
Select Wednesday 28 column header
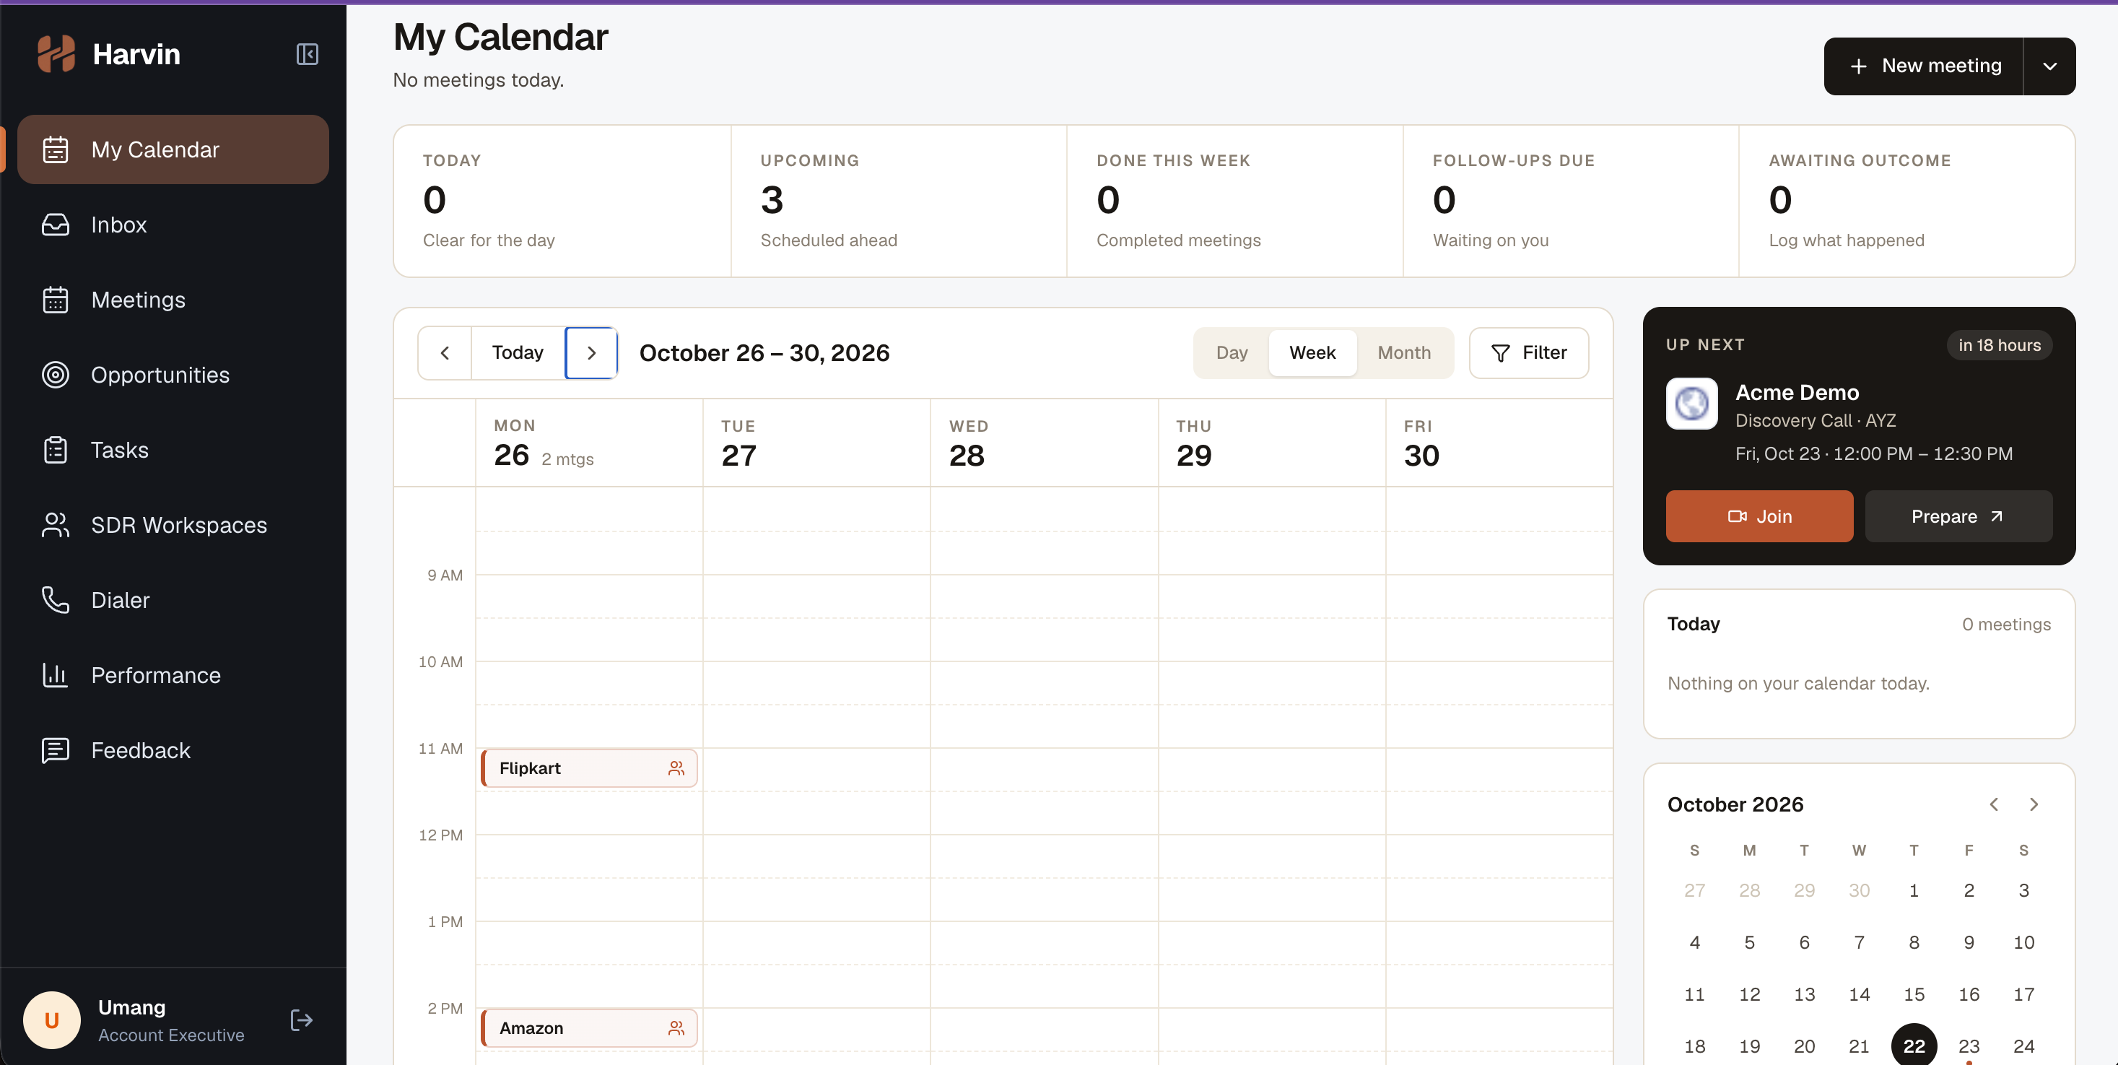[x=1045, y=443]
